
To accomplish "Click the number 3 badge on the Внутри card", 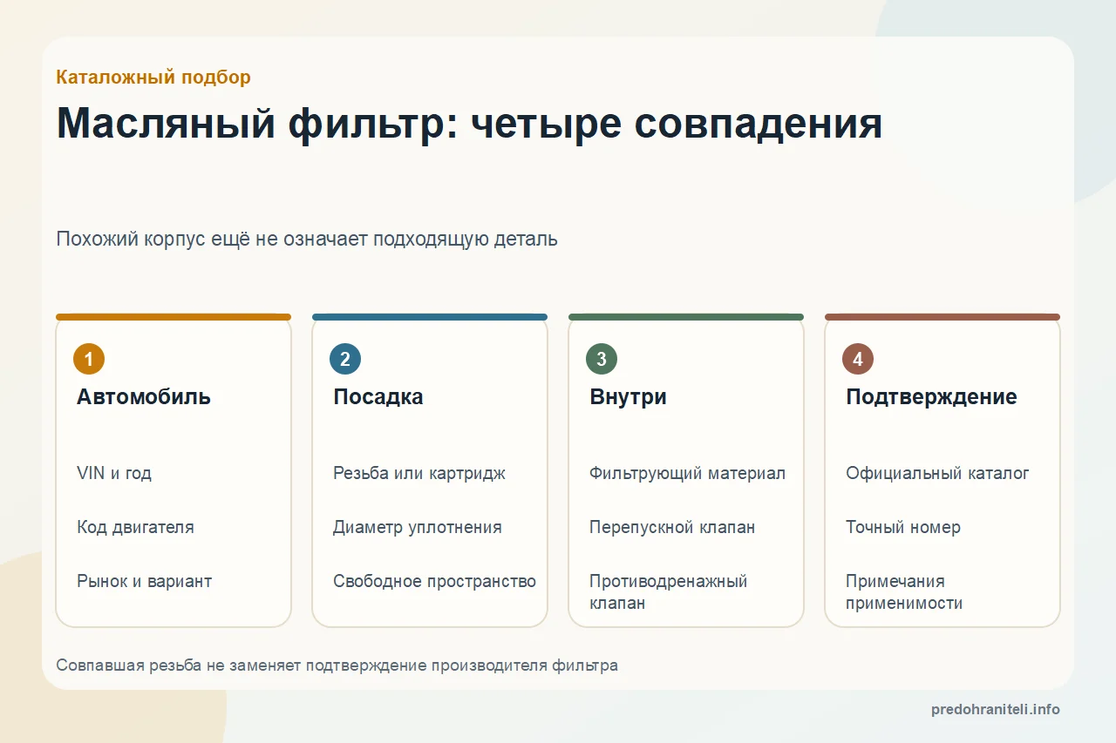I will (602, 359).
